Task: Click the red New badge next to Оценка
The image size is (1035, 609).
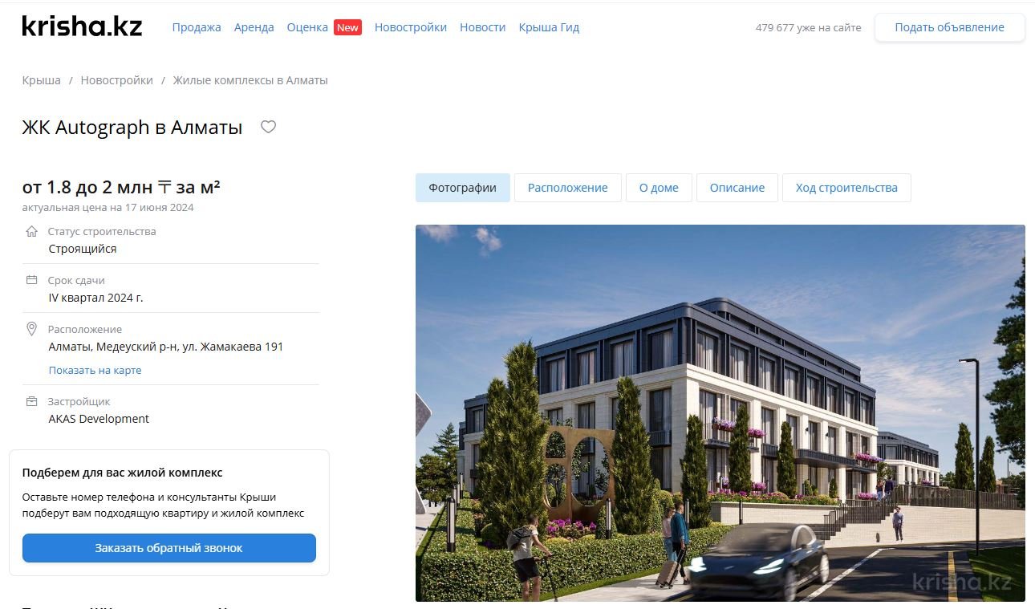Action: pyautogui.click(x=347, y=27)
